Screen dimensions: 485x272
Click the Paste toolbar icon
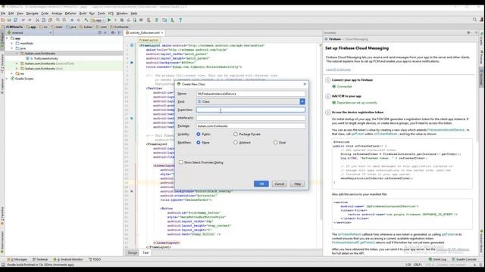(x=50, y=20)
